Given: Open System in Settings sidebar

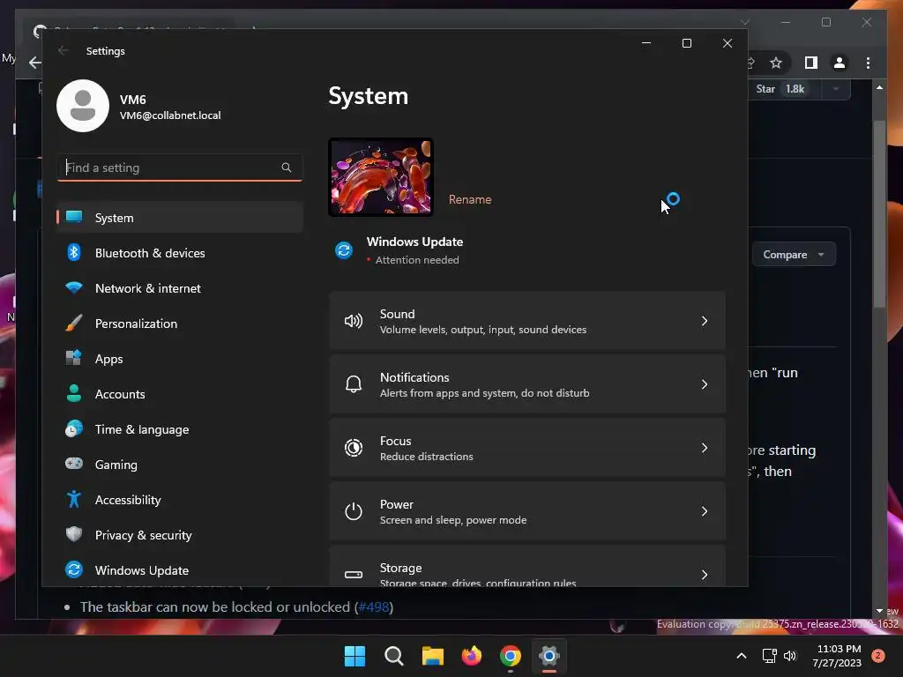Looking at the screenshot, I should click(x=180, y=218).
